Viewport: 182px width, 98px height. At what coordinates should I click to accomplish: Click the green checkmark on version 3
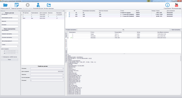click(x=71, y=38)
